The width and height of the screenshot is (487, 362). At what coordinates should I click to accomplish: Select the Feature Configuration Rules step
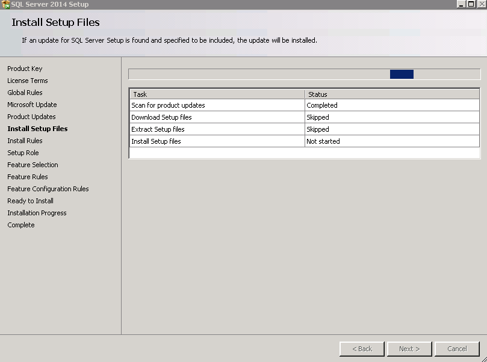click(x=48, y=189)
